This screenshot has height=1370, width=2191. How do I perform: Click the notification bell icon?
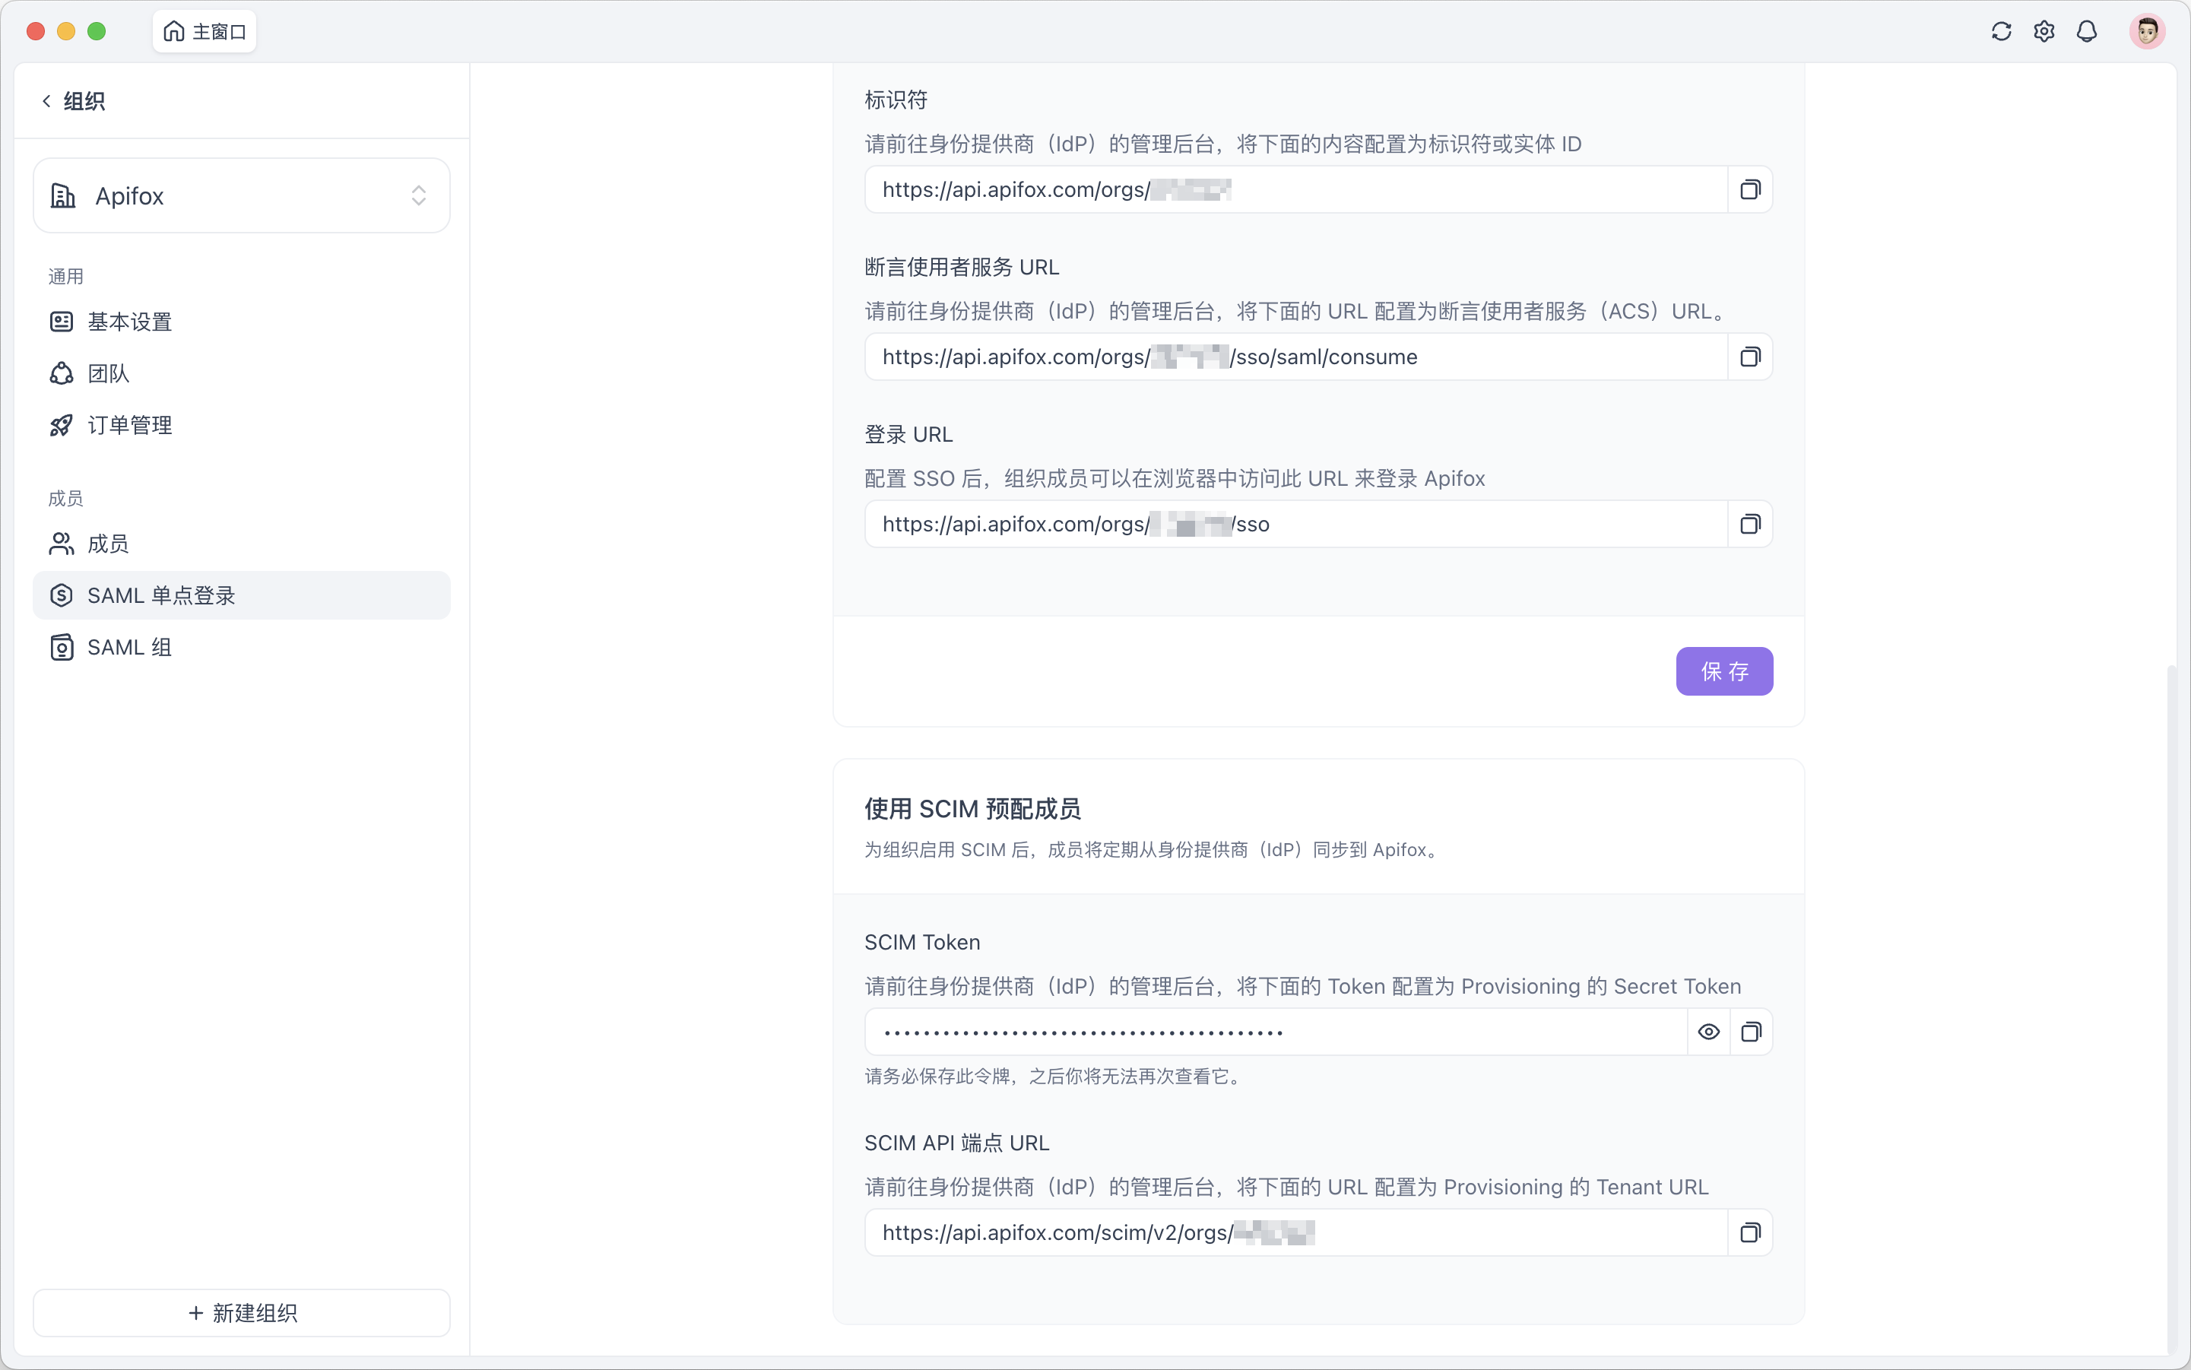[2086, 31]
